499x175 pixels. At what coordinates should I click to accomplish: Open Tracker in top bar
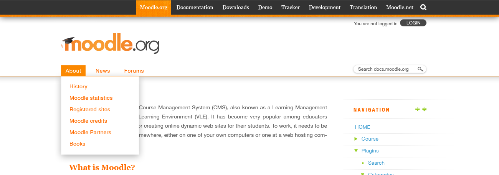tap(291, 7)
